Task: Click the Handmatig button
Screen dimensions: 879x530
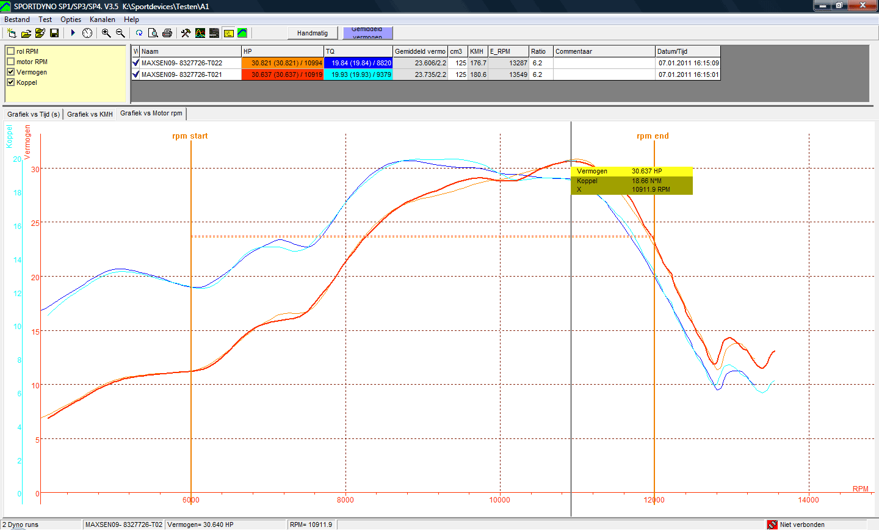Action: (313, 33)
